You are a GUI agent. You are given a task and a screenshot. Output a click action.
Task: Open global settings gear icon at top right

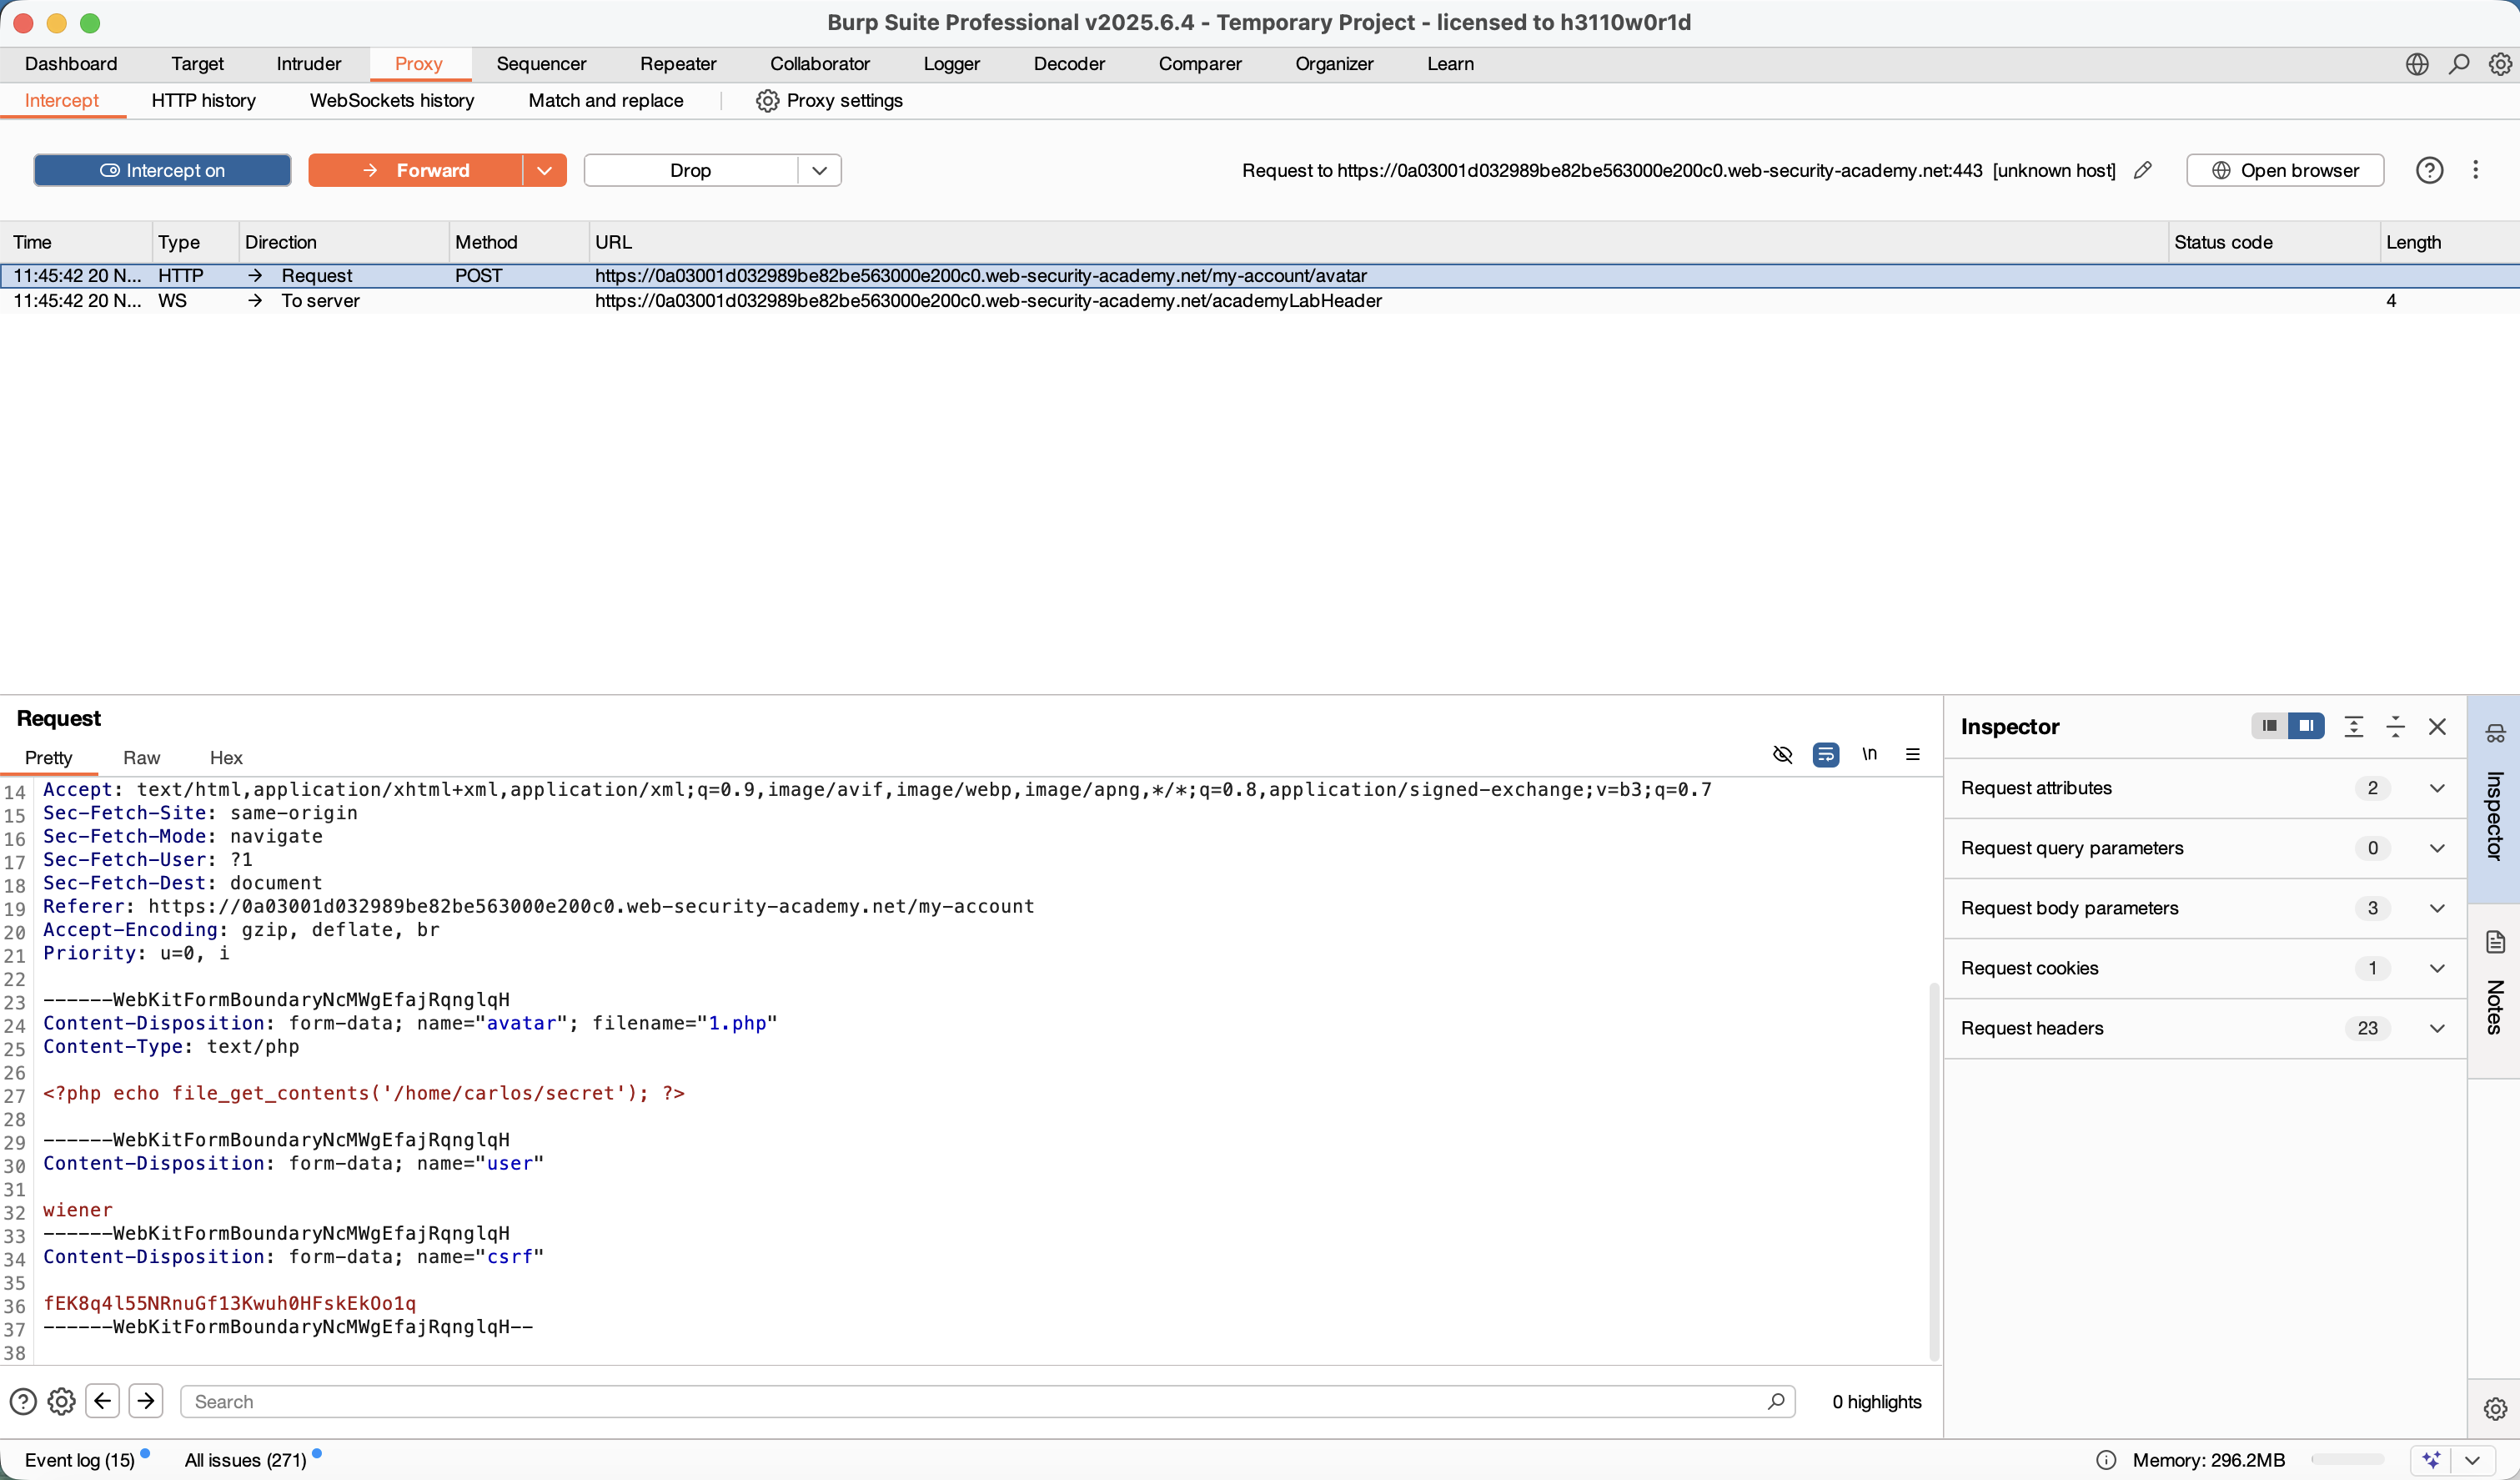click(x=2500, y=64)
